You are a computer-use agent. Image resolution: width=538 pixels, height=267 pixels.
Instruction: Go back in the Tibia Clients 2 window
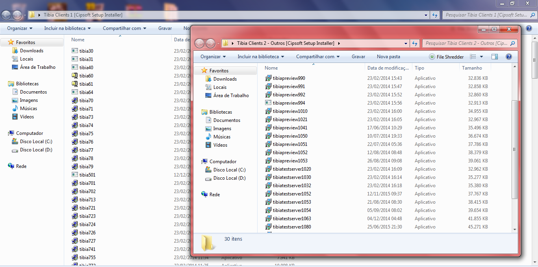199,43
